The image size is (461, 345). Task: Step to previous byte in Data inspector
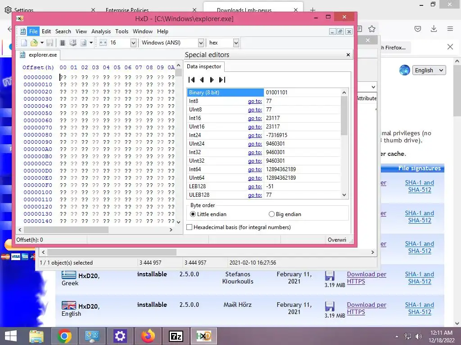tap(202, 80)
